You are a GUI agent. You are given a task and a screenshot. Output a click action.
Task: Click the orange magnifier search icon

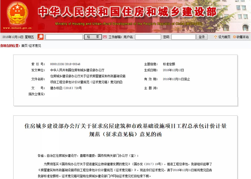[x=41, y=37]
